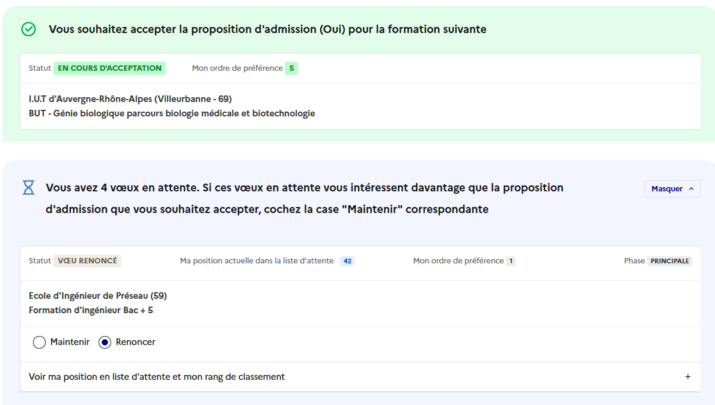Click the 'Vous avez 4 vœux en attente' heading
Viewport: 715px width, 405px height.
click(x=305, y=198)
